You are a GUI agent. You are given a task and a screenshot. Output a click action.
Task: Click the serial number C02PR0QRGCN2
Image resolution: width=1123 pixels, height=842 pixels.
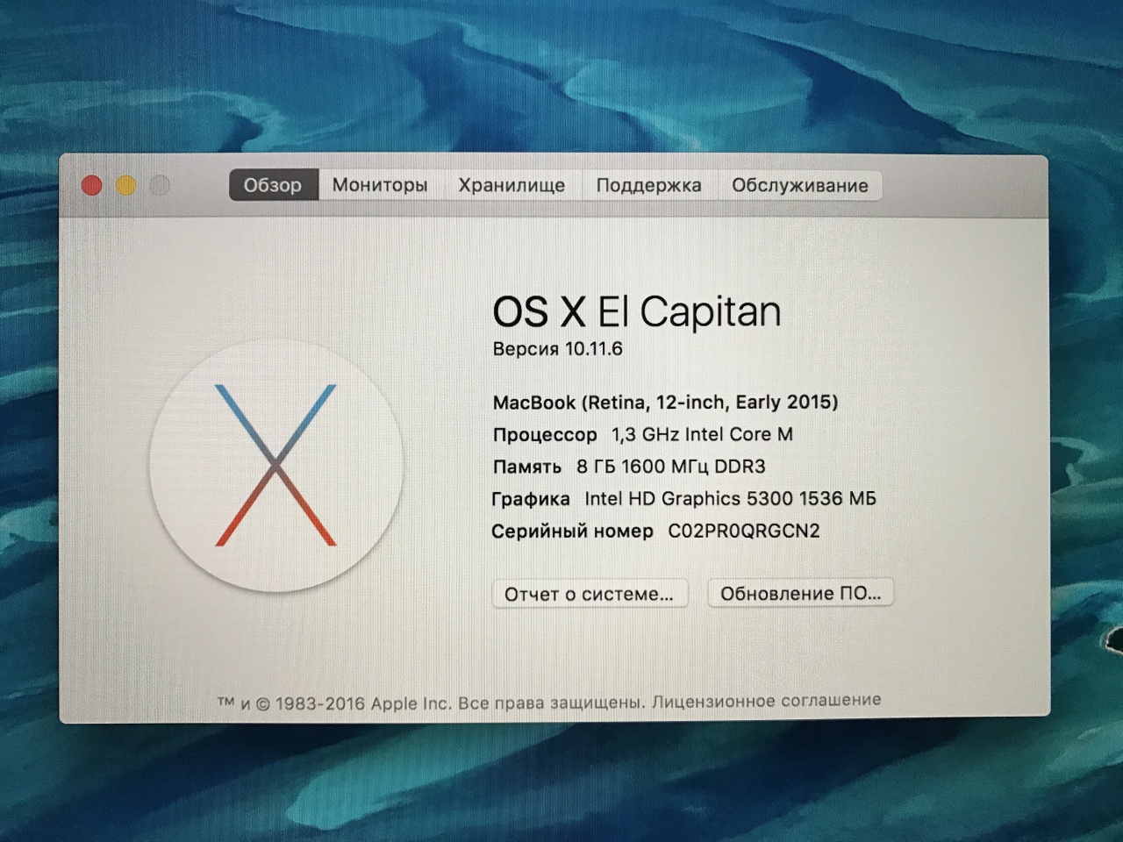(744, 531)
